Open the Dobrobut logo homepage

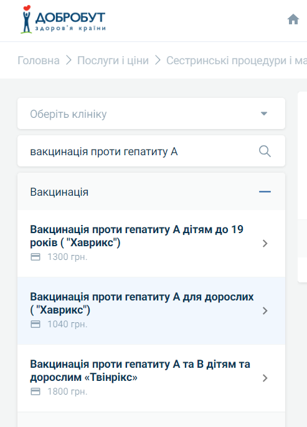pyautogui.click(x=63, y=19)
